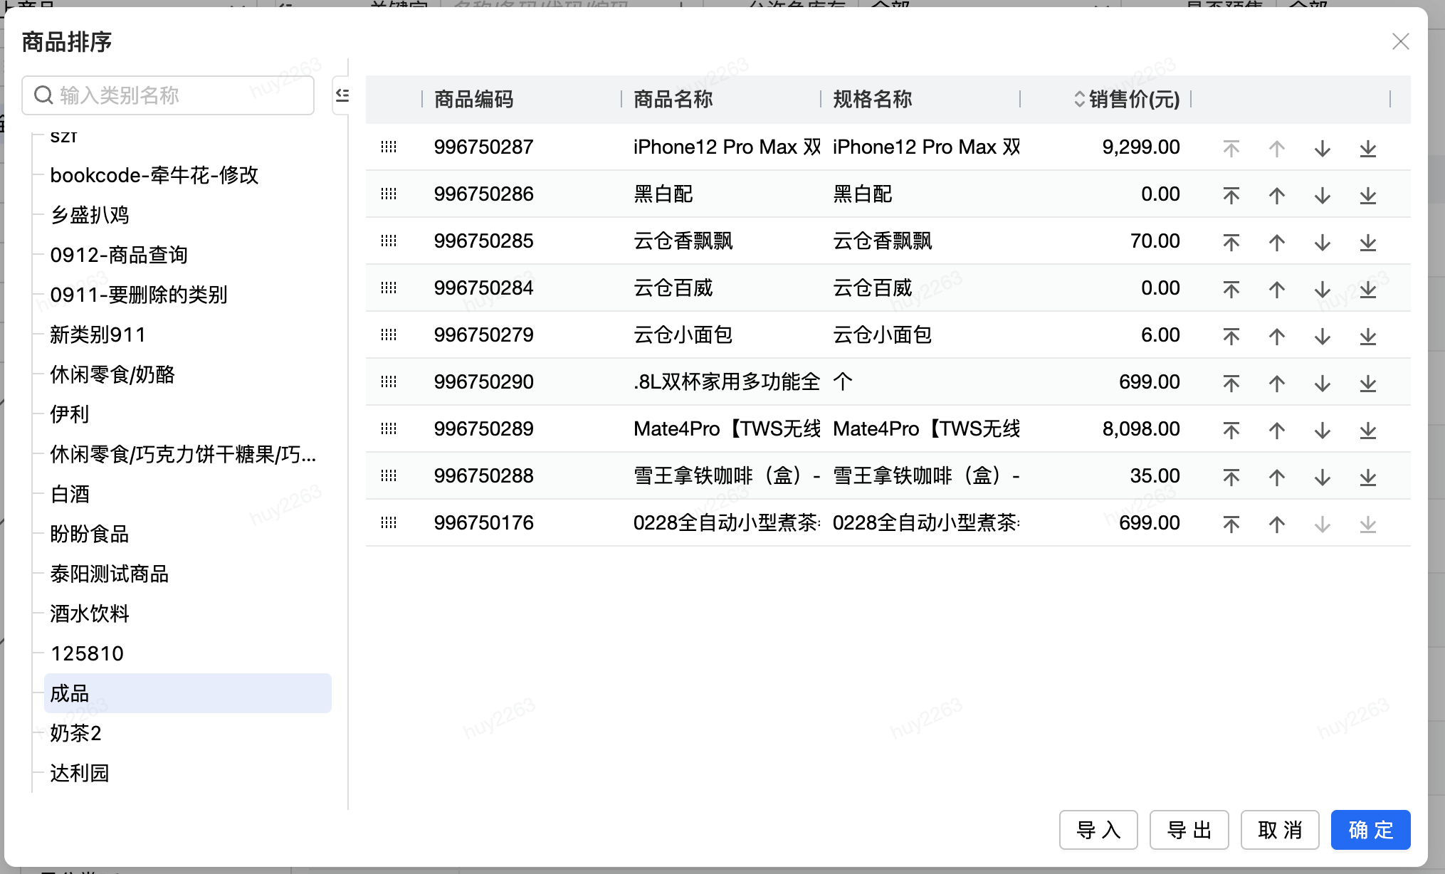The height and width of the screenshot is (874, 1445).
Task: Confirm sorting with 确定 button
Action: [x=1370, y=830]
